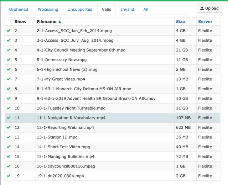Click the checkmark in the Station ID row
This screenshot has width=228, height=185.
[9, 137]
